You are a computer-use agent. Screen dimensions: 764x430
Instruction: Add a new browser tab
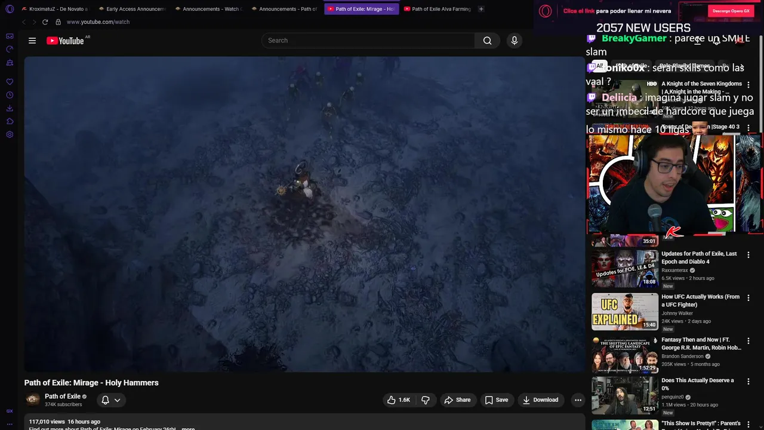[x=481, y=9]
